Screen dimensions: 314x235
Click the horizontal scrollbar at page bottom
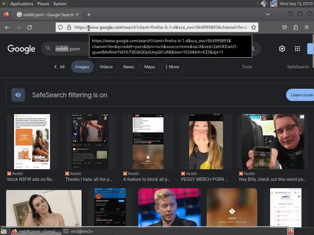145,227
